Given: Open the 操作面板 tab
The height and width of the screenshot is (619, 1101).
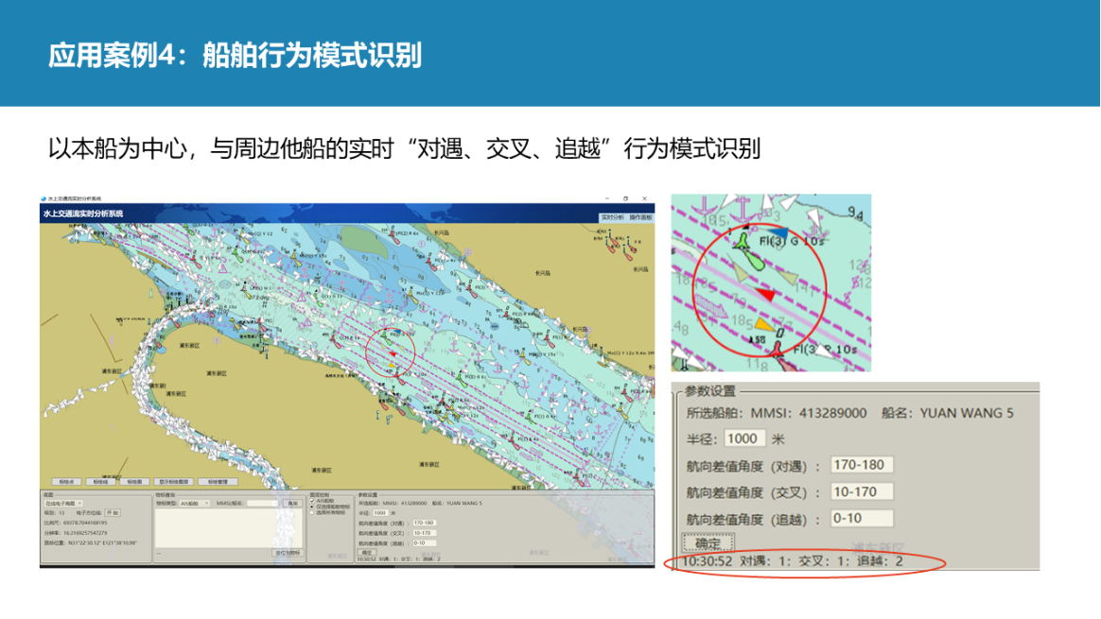Looking at the screenshot, I should (640, 217).
